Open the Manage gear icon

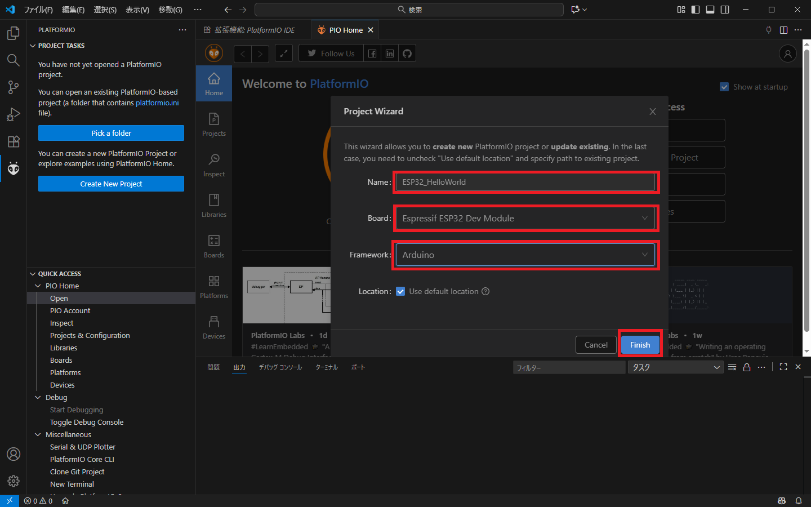tap(14, 481)
